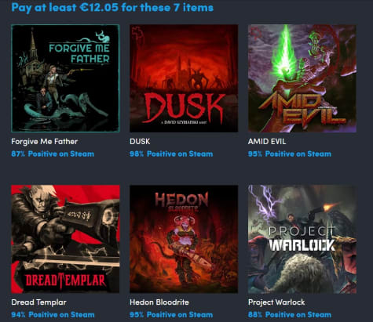Click the red DUSK logo on the cover
This screenshot has height=322, width=373.
click(185, 108)
